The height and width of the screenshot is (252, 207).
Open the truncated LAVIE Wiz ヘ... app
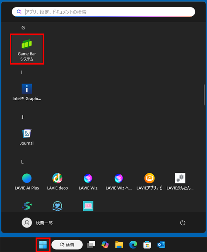point(119,181)
